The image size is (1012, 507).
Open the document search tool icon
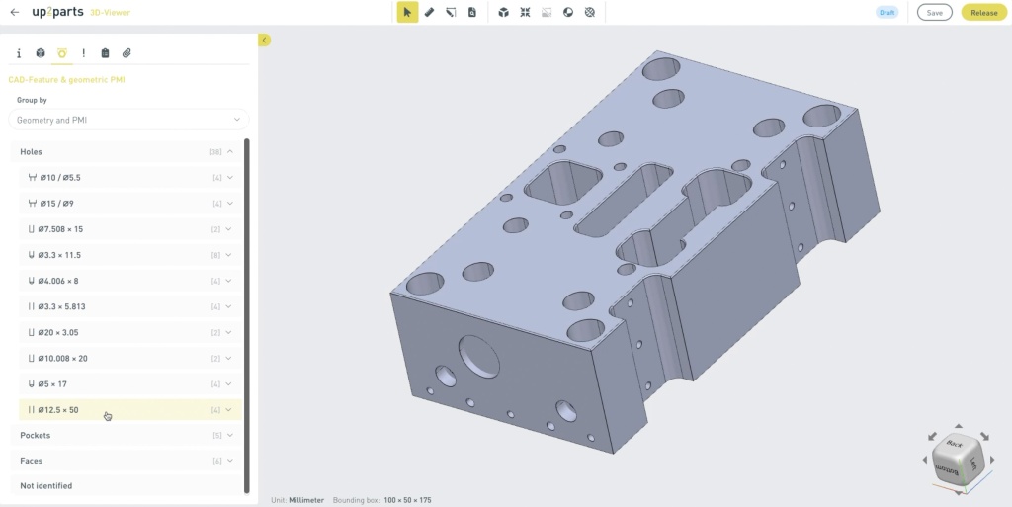click(x=472, y=13)
